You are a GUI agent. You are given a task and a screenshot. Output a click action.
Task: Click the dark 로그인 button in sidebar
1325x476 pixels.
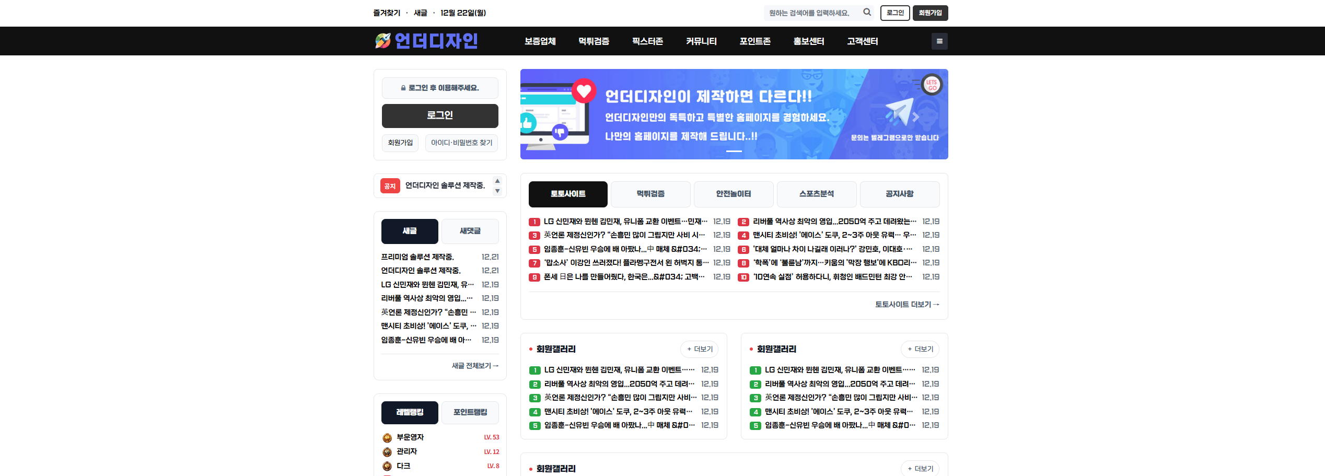[439, 115]
